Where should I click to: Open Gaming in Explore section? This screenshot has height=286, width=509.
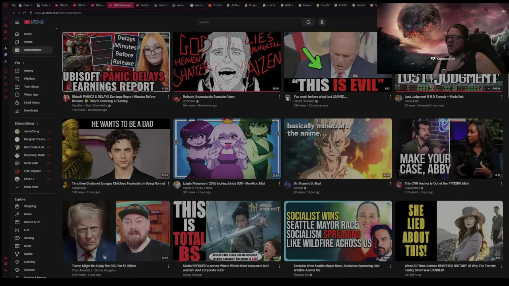point(33,238)
